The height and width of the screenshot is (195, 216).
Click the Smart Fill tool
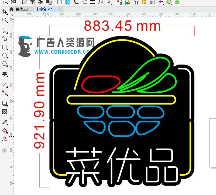[4, 139]
